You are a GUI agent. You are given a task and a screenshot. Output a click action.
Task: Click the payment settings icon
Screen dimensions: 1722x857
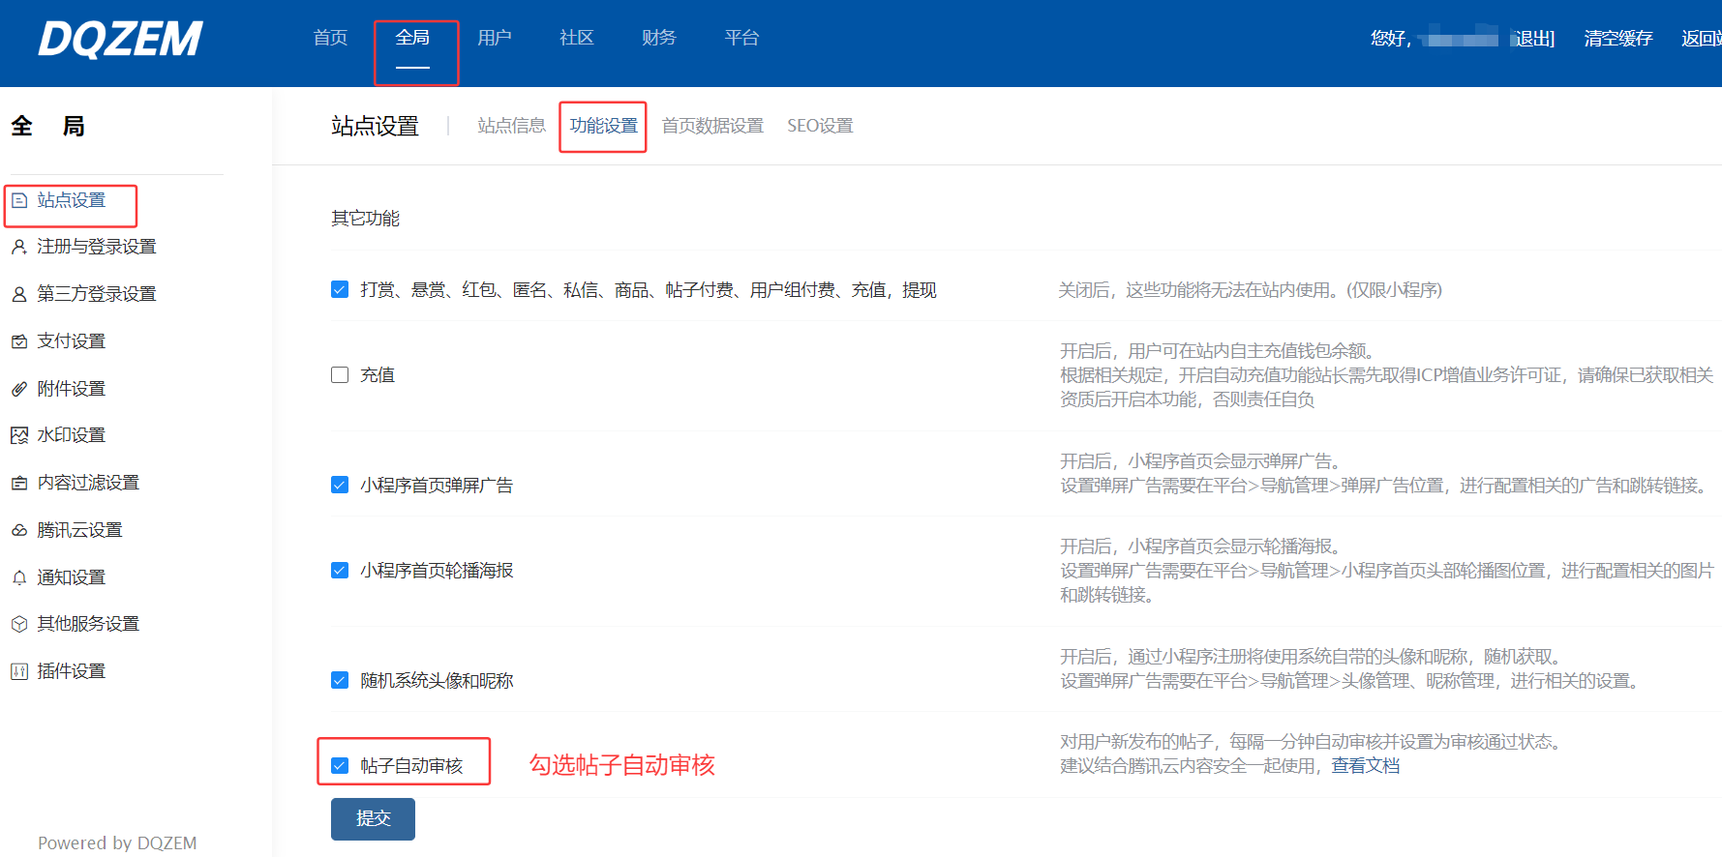coord(19,341)
